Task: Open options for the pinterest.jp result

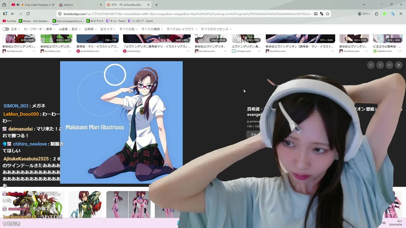Action: 188,51
